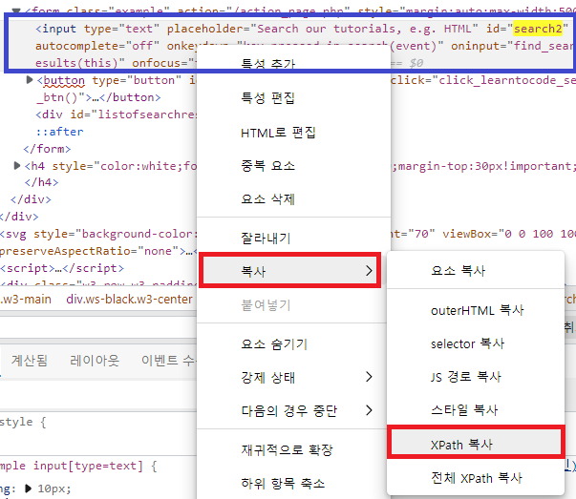Click the '</h4>' closing tag line

coord(41,182)
